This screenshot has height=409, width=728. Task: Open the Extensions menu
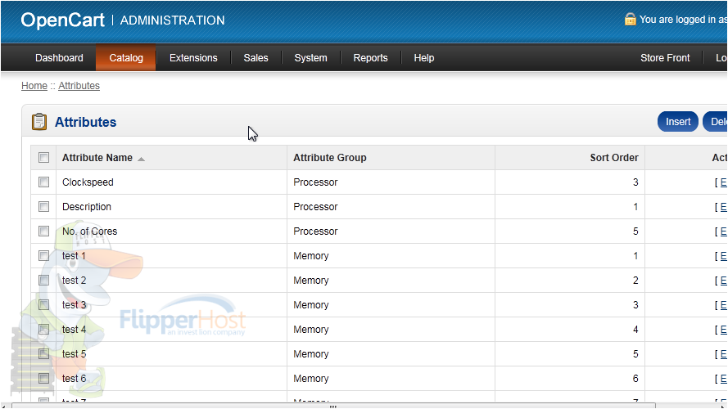[x=193, y=58]
